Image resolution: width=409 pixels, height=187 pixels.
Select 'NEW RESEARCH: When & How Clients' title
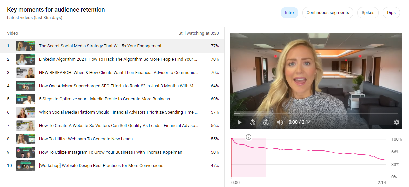119,73
